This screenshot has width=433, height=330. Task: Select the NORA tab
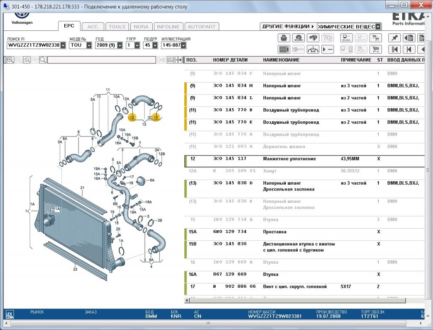point(141,27)
